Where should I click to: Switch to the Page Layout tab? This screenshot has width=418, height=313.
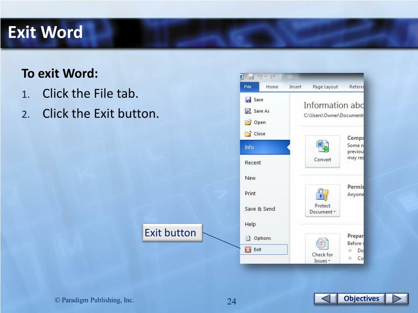coord(325,87)
